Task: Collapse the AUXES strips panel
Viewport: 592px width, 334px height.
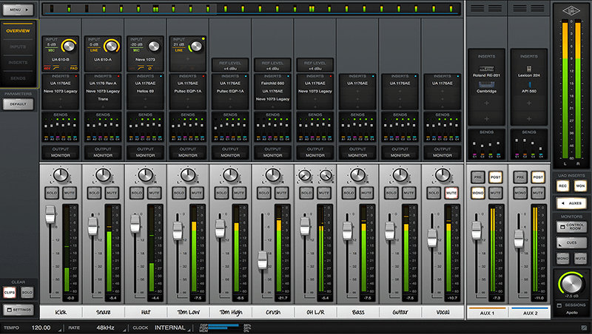Action: click(571, 203)
